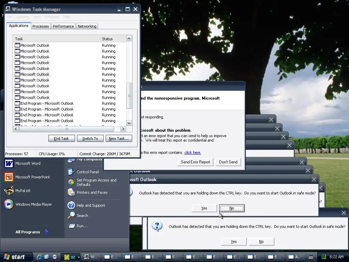
Task: Click the Switch To button
Action: (x=90, y=139)
